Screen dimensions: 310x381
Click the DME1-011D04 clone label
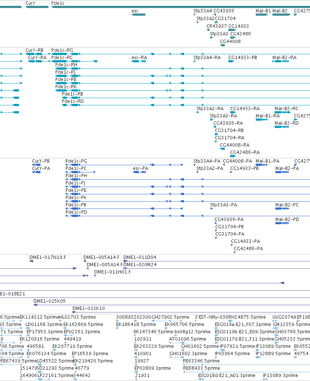(x=140, y=257)
